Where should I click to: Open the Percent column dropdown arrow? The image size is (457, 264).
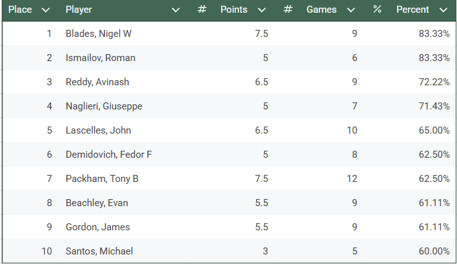(x=443, y=10)
